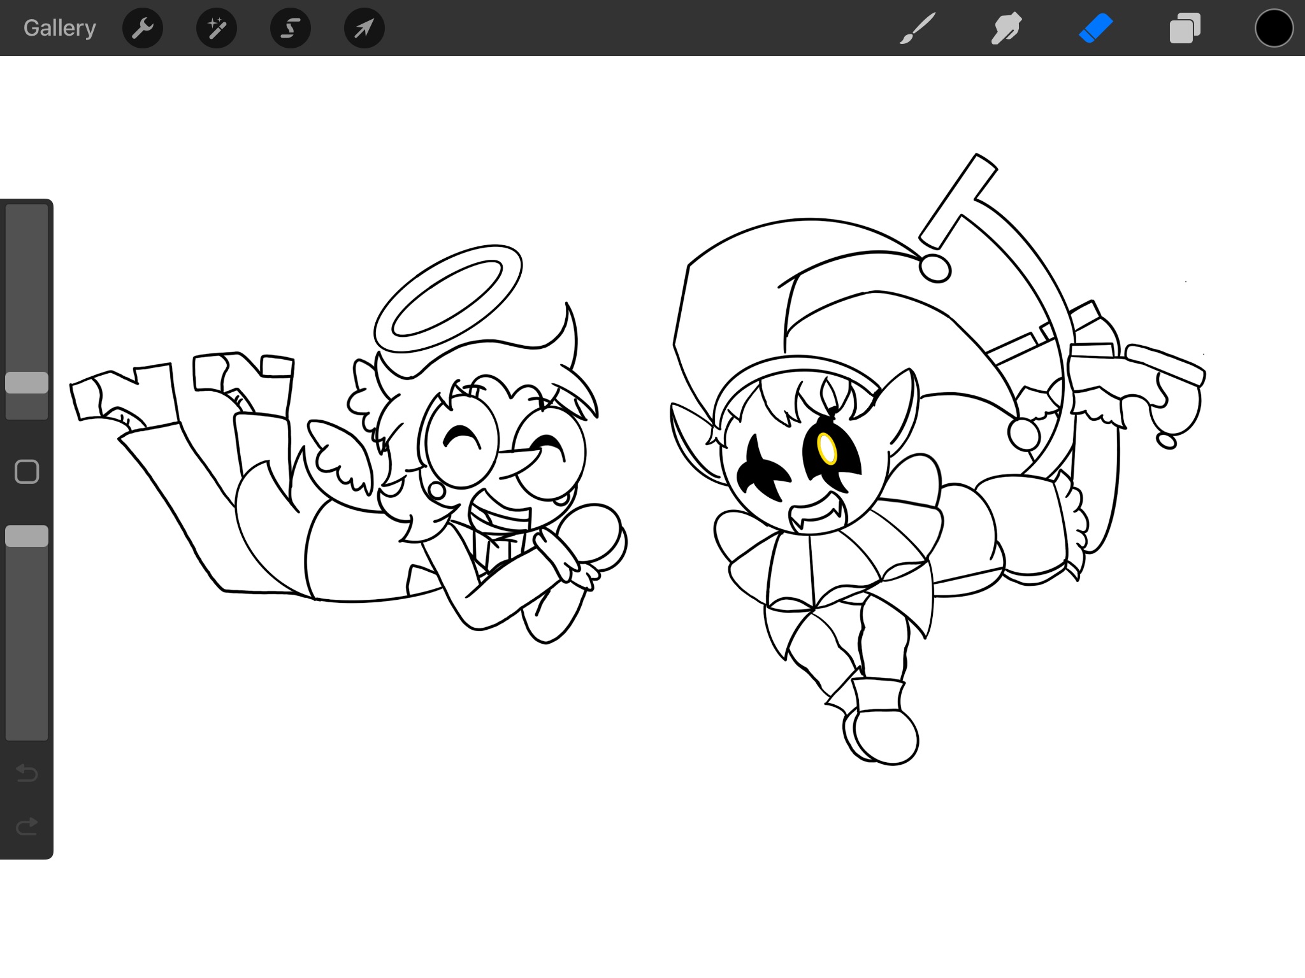Click the brush size slider handle
Image resolution: width=1305 pixels, height=978 pixels.
(27, 383)
